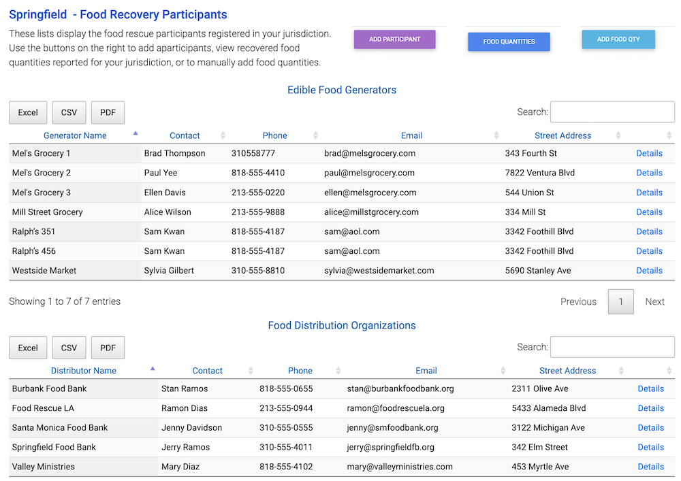Click the Add Participant button
The width and height of the screenshot is (681, 481).
394,39
